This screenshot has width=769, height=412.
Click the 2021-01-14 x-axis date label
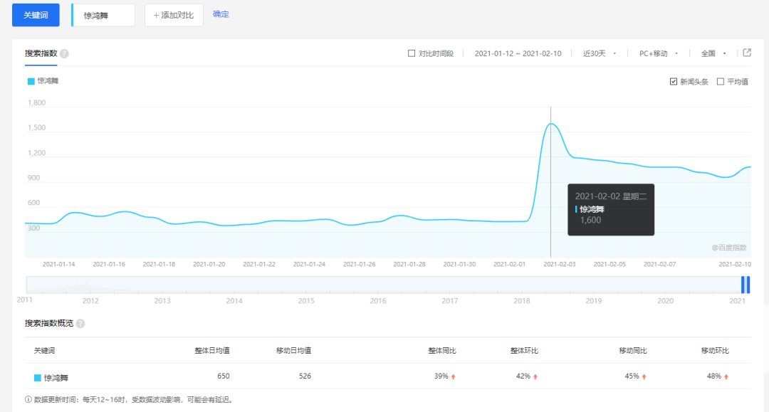pyautogui.click(x=59, y=264)
